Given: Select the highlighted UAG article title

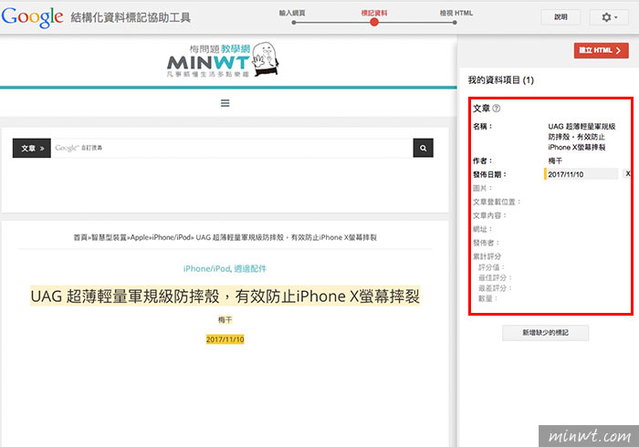Looking at the screenshot, I should (225, 296).
